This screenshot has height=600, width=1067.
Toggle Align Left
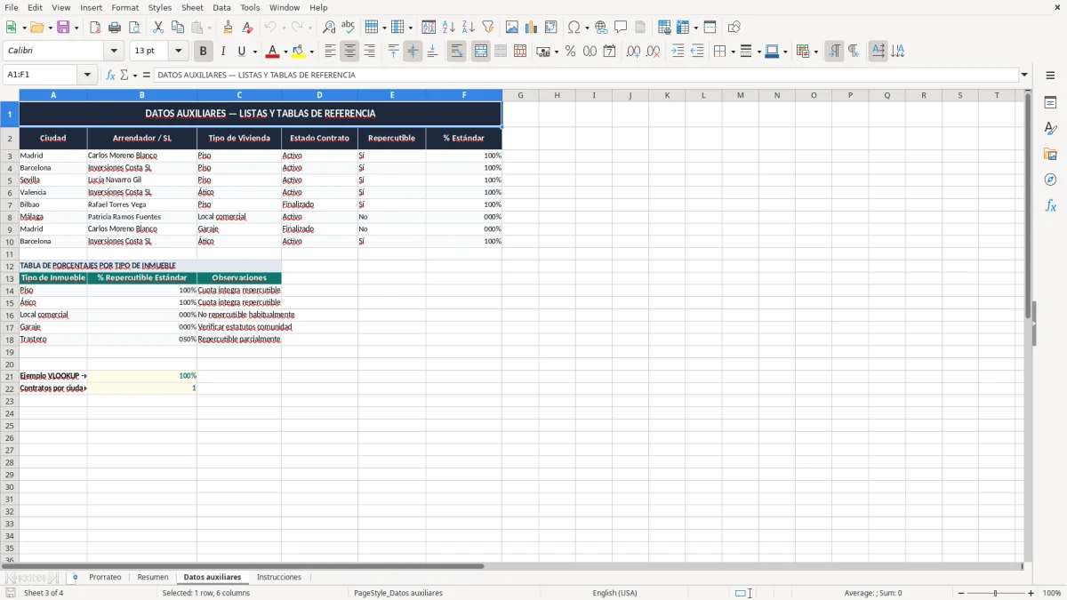330,52
